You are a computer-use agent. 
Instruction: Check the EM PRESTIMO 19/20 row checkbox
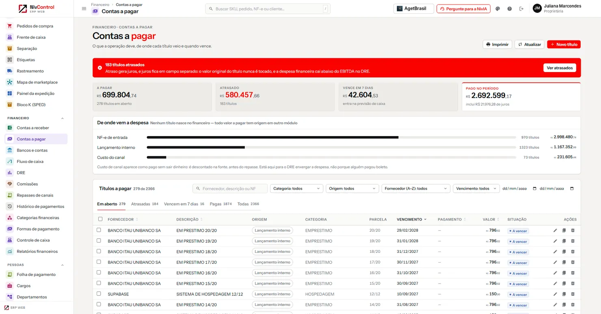tap(99, 241)
